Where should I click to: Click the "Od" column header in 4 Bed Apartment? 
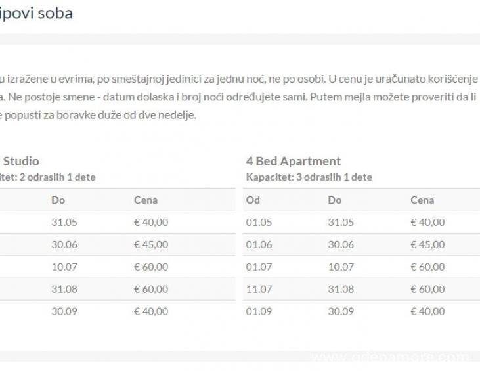click(253, 200)
